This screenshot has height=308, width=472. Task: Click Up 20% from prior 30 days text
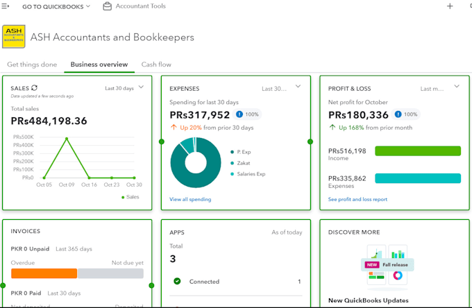(217, 128)
